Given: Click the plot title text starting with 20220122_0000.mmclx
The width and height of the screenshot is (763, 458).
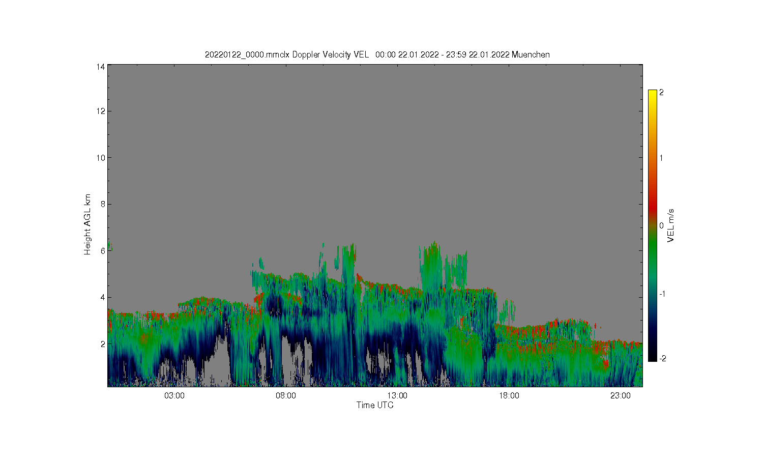Looking at the screenshot, I should (x=377, y=54).
